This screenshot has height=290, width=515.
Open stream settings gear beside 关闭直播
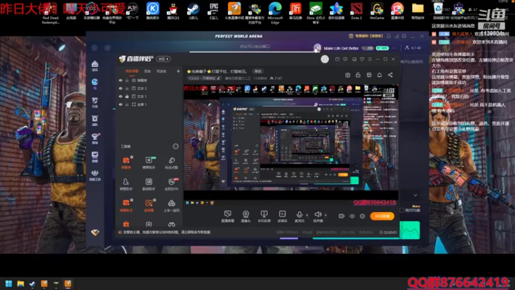click(x=362, y=216)
